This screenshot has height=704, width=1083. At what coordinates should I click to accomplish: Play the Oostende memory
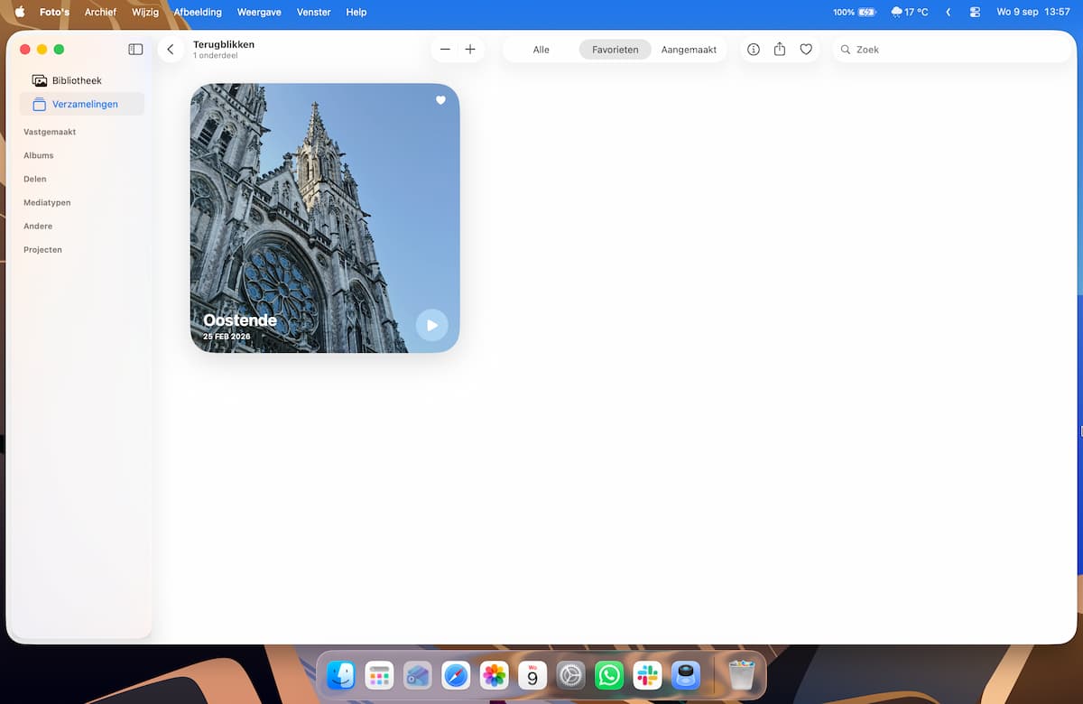[431, 325]
